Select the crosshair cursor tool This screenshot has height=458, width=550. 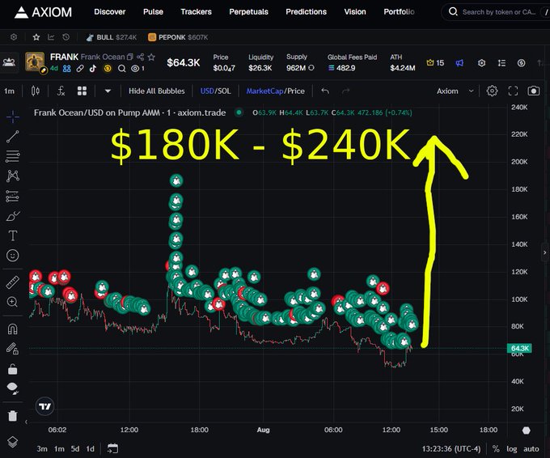point(13,117)
